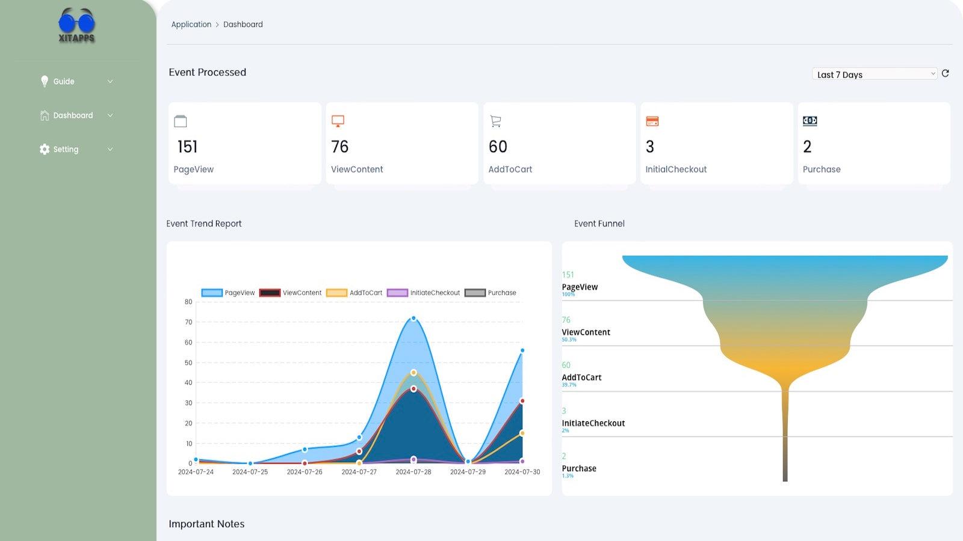Select the money icon on the Purchase card
The height and width of the screenshot is (541, 963).
tap(810, 121)
